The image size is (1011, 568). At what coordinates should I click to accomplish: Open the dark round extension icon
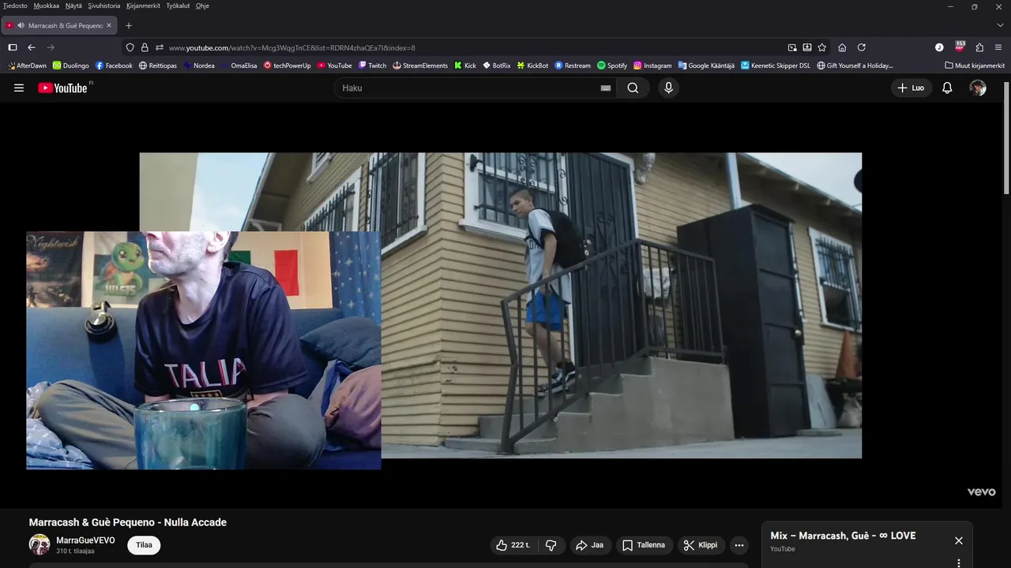pos(939,47)
